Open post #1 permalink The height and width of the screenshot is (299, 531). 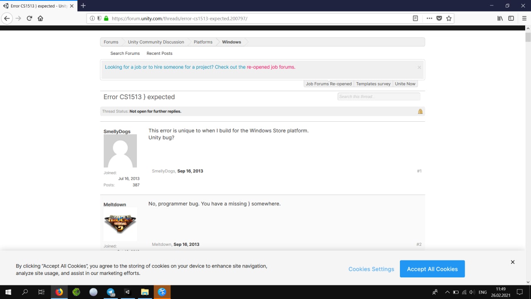pyautogui.click(x=419, y=171)
